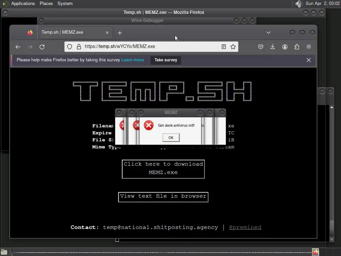Open tracking protection shield icon
The height and width of the screenshot is (256, 341).
tap(70, 47)
